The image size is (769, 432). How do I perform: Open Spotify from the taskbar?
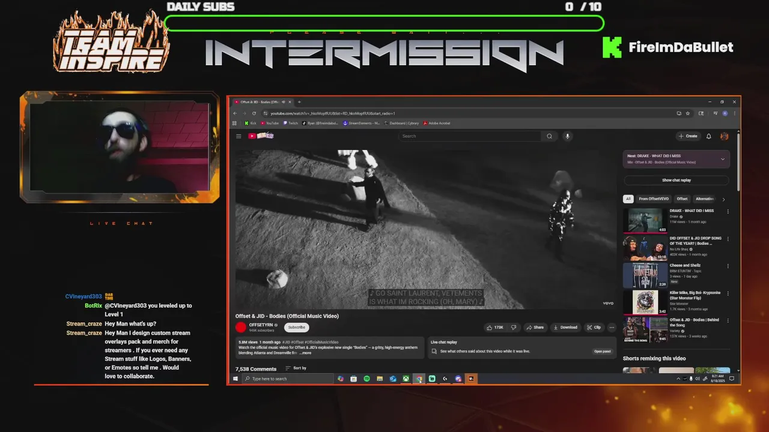[366, 379]
